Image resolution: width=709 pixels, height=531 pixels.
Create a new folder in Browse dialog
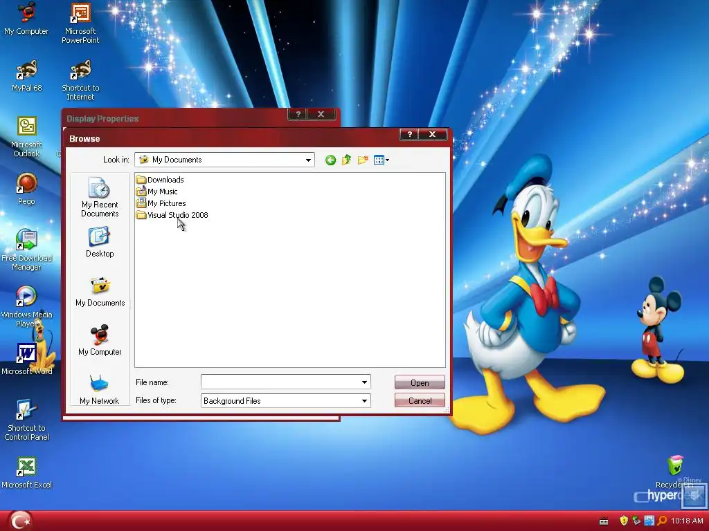click(363, 160)
